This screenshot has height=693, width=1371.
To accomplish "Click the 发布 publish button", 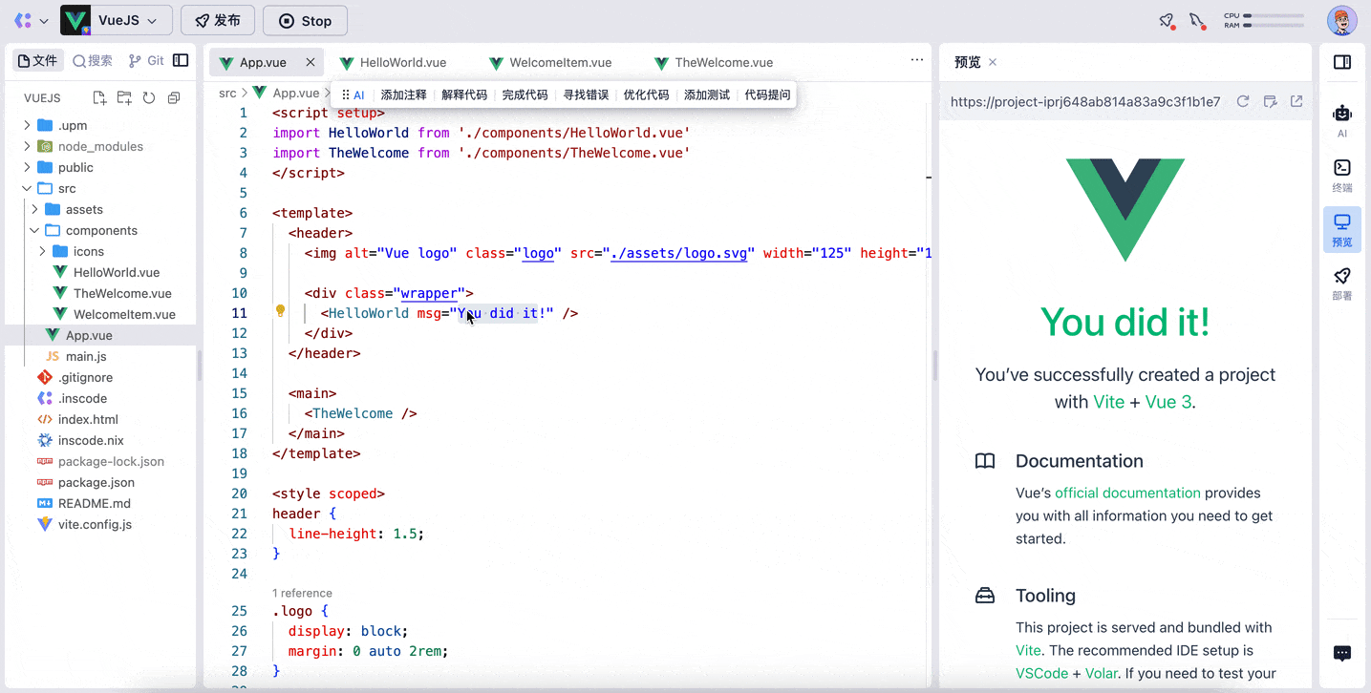I will [218, 20].
